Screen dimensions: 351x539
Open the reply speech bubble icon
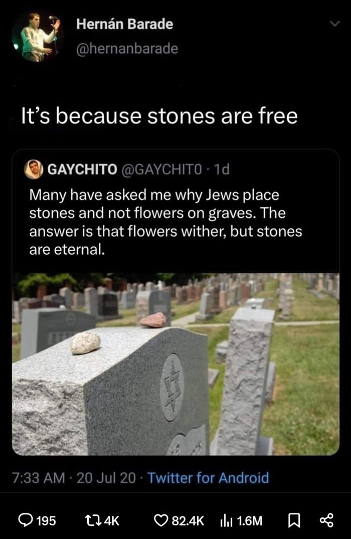point(26,520)
